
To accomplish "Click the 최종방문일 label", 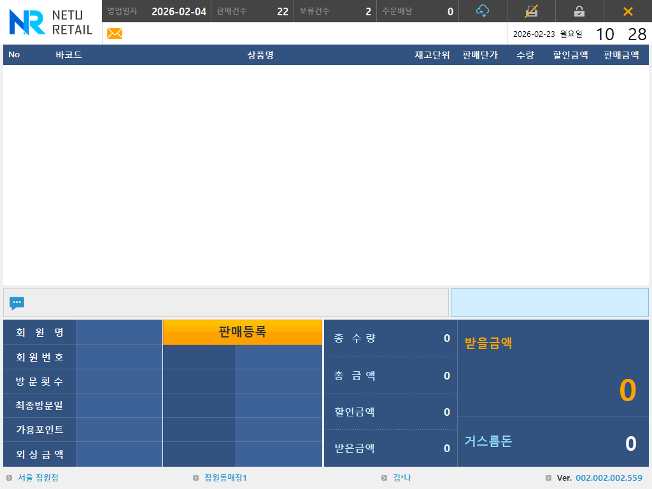I will pyautogui.click(x=39, y=405).
